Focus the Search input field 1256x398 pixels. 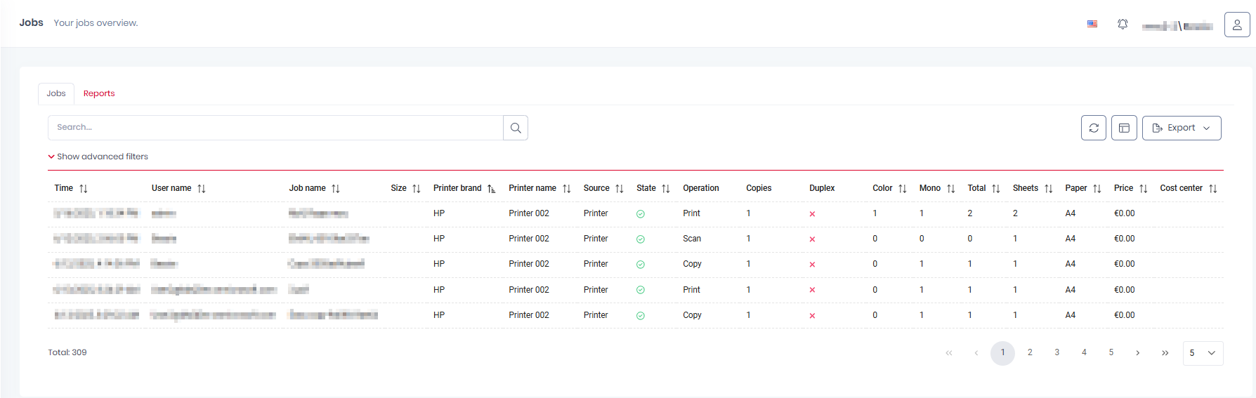tap(275, 128)
